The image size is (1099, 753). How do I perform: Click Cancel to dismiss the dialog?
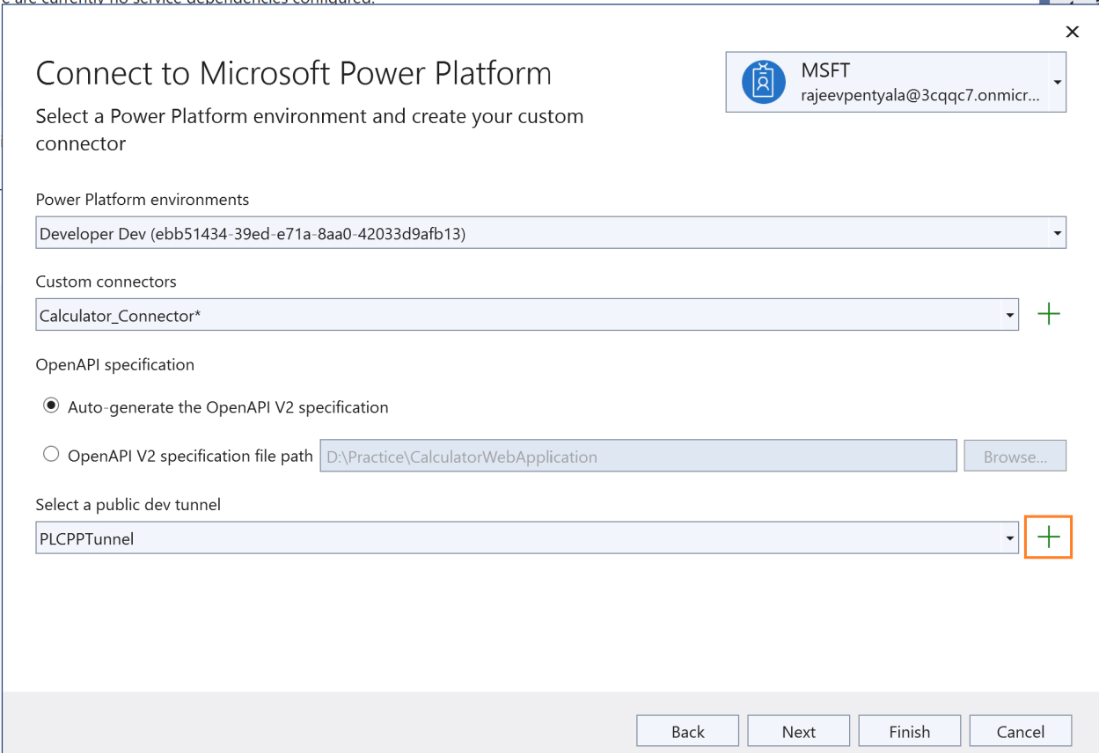(x=1020, y=730)
